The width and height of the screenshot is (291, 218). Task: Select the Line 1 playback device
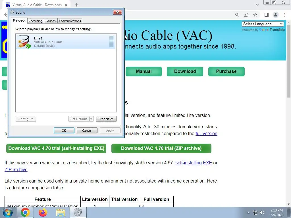[x=65, y=42]
